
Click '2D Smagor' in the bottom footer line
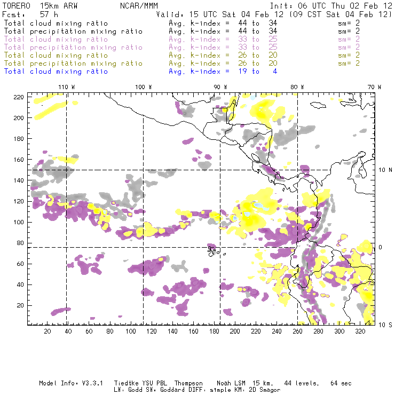coord(265,390)
